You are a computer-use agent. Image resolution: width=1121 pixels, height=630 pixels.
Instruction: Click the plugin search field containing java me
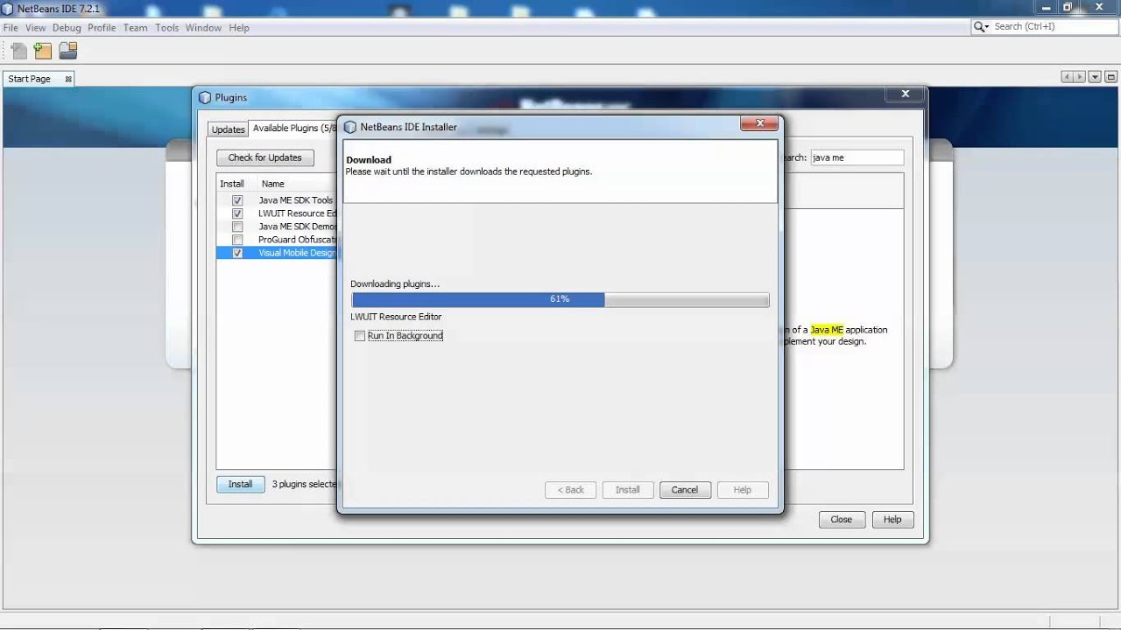pyautogui.click(x=857, y=157)
